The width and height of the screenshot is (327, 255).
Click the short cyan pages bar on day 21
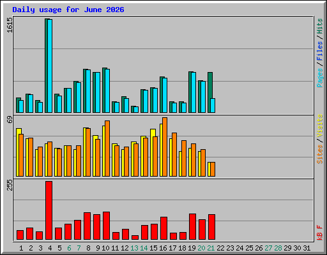point(213,105)
